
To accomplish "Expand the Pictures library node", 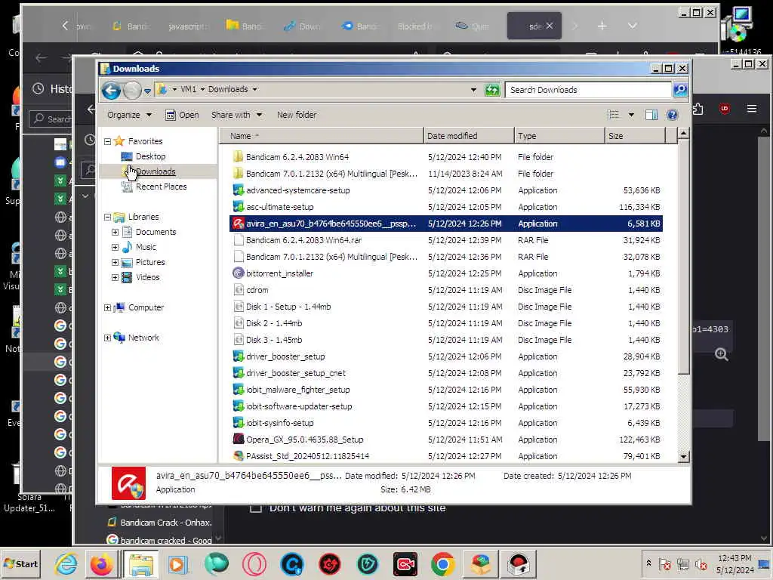I will click(115, 262).
